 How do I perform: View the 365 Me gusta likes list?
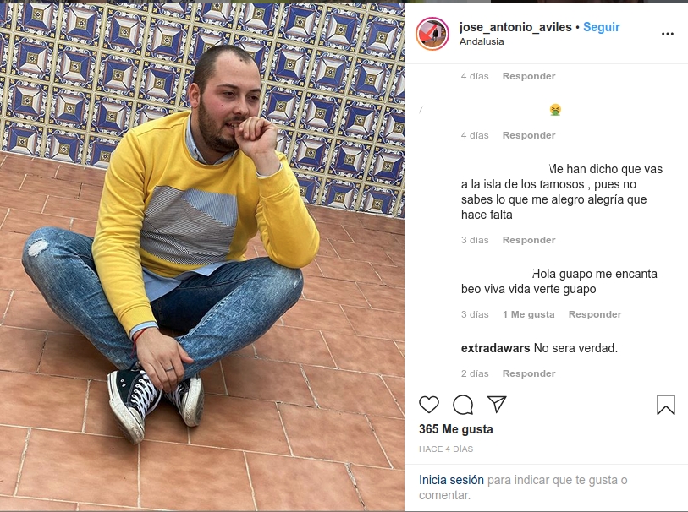pyautogui.click(x=455, y=429)
